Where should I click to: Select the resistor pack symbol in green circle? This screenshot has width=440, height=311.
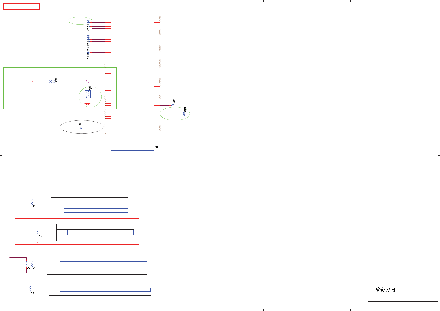[x=88, y=94]
